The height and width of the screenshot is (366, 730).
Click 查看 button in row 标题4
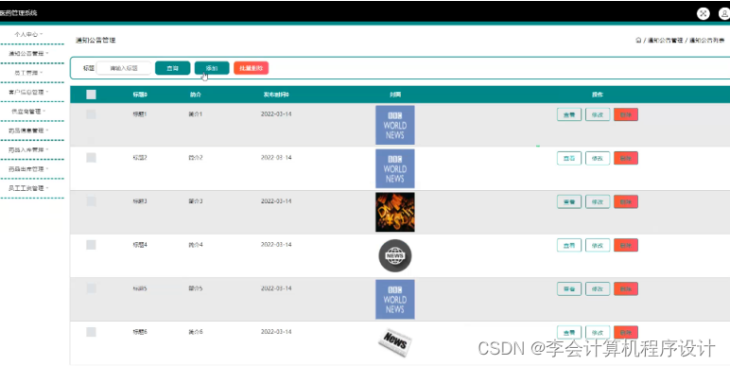pyautogui.click(x=569, y=245)
